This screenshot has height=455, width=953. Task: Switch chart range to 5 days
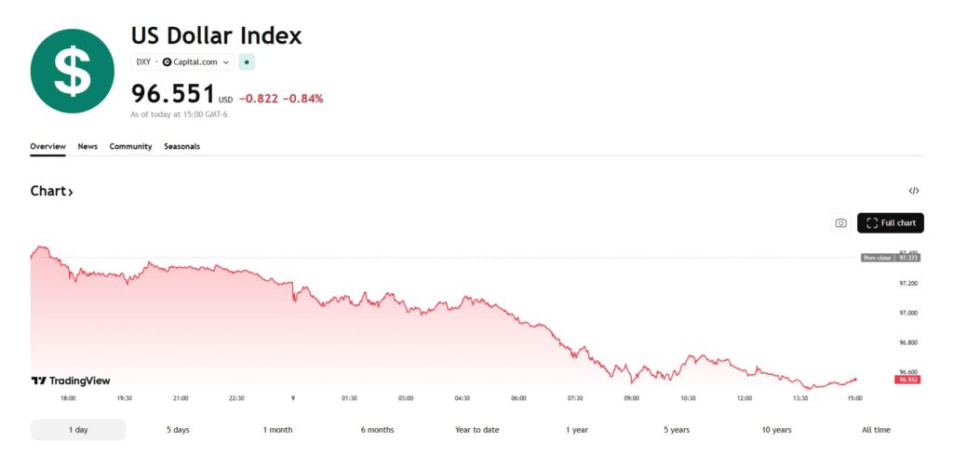pyautogui.click(x=178, y=430)
